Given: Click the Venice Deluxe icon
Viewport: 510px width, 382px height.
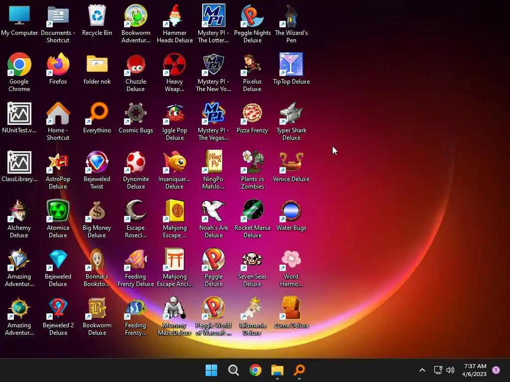Looking at the screenshot, I should click(291, 162).
